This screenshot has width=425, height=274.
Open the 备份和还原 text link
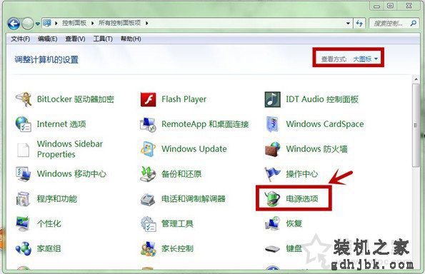tap(181, 174)
